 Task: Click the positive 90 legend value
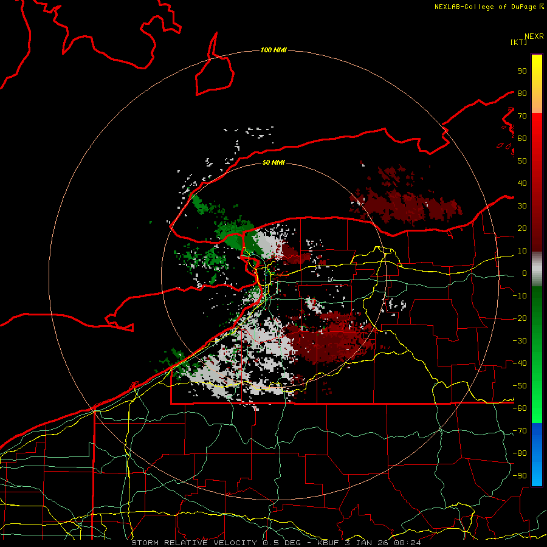click(522, 71)
